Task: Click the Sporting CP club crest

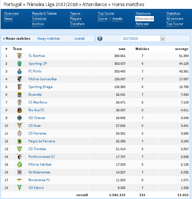Action: (x=20, y=64)
